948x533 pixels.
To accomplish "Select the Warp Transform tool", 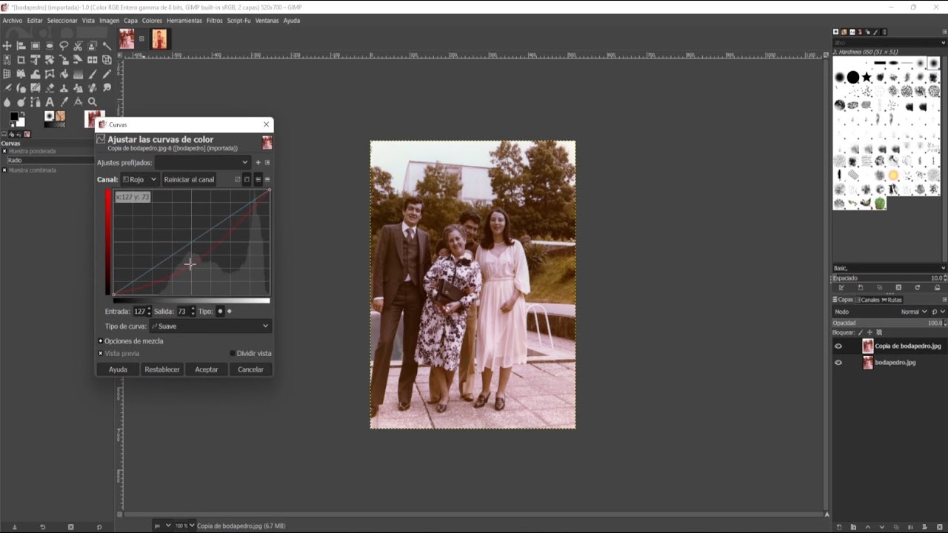I will pos(36,74).
